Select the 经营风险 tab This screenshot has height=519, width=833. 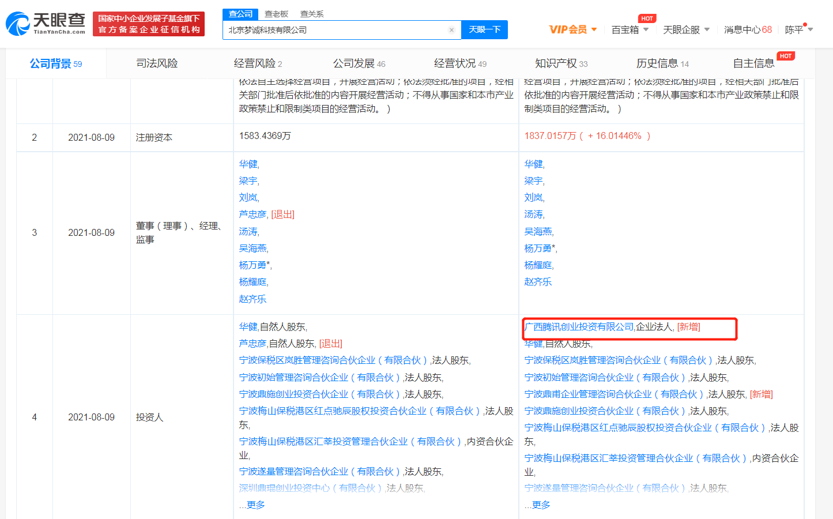click(258, 63)
